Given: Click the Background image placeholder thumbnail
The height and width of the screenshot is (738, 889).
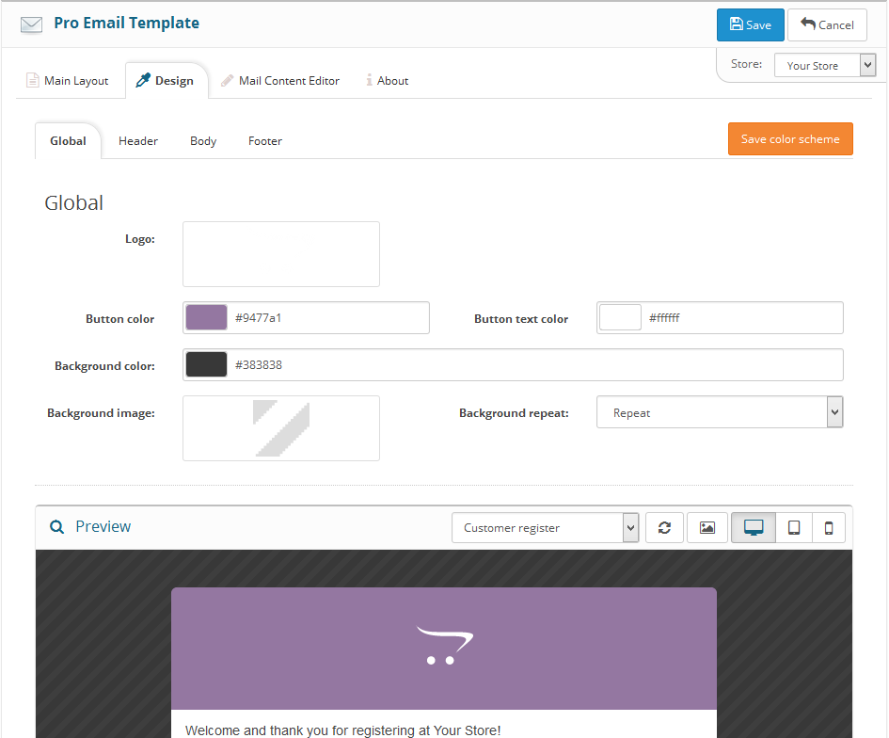Looking at the screenshot, I should [281, 428].
